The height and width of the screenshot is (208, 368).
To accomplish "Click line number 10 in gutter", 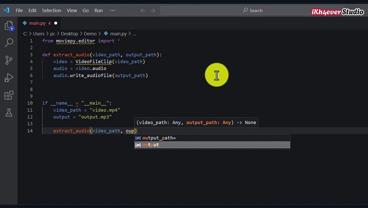I will coord(30,103).
